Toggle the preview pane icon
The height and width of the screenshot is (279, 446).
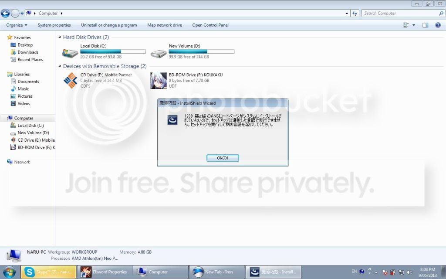click(426, 25)
